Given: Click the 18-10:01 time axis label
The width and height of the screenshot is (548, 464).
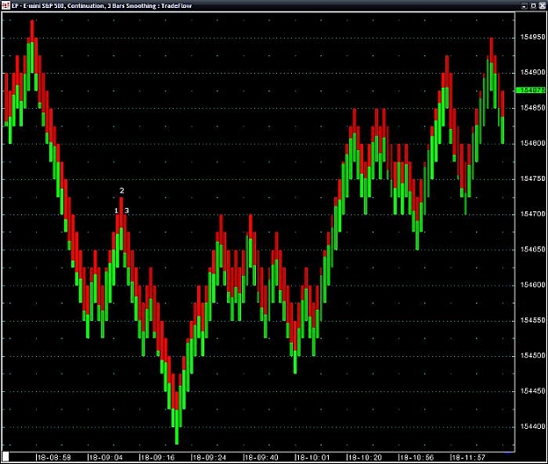Looking at the screenshot, I should tap(312, 457).
